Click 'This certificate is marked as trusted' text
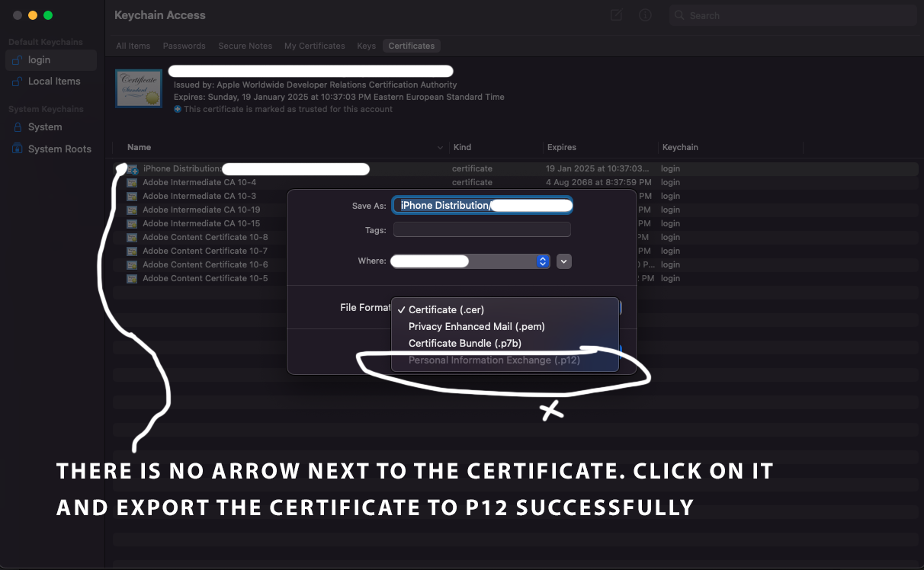Image resolution: width=924 pixels, height=570 pixels. point(288,109)
